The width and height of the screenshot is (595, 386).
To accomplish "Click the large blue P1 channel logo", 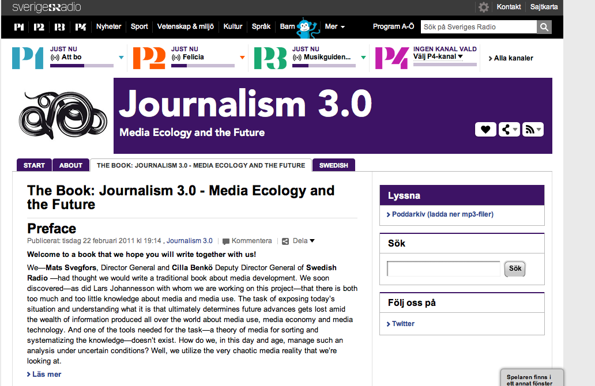I will pos(28,58).
